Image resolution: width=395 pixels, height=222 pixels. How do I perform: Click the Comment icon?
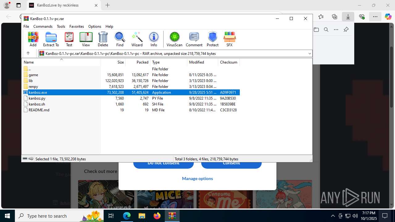coord(194,39)
